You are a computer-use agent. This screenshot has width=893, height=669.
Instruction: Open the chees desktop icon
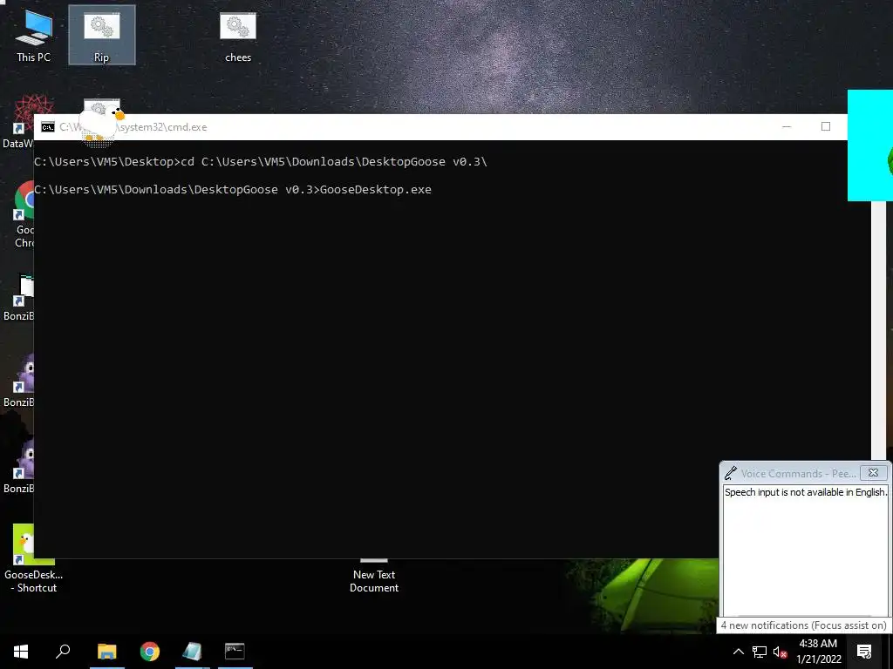point(238,36)
